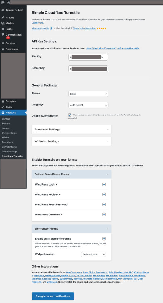Toggle Enable on all Elementor Forms checkbox

click(104, 239)
